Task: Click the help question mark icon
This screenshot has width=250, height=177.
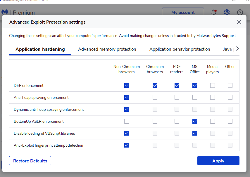Action: click(240, 12)
